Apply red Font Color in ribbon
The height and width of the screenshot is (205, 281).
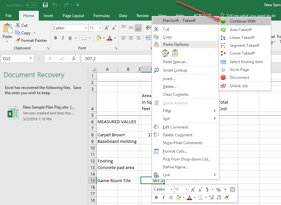(110, 38)
